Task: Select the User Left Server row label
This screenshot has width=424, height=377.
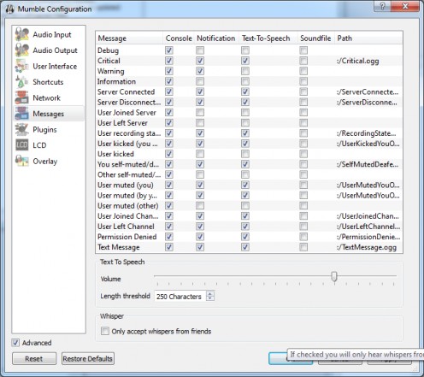Action: point(122,123)
